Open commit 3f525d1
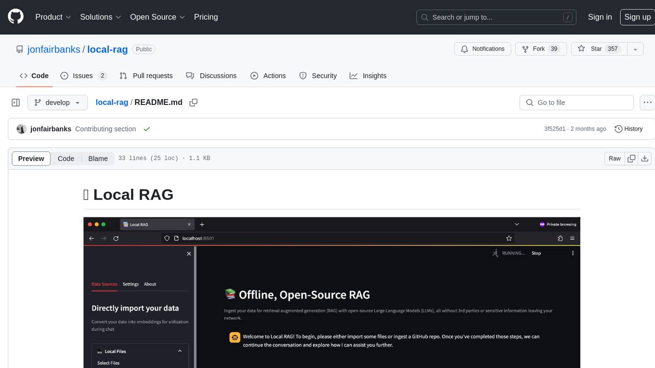Viewport: 655px width, 368px height. tap(555, 129)
